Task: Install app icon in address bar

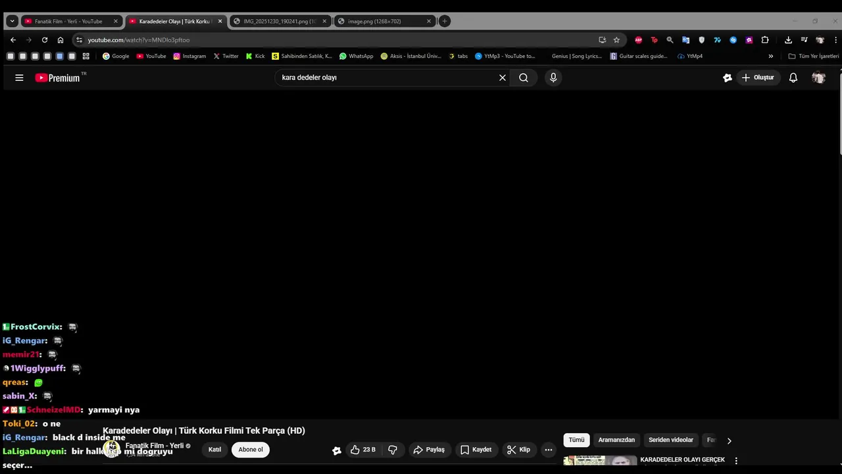Action: 602,39
